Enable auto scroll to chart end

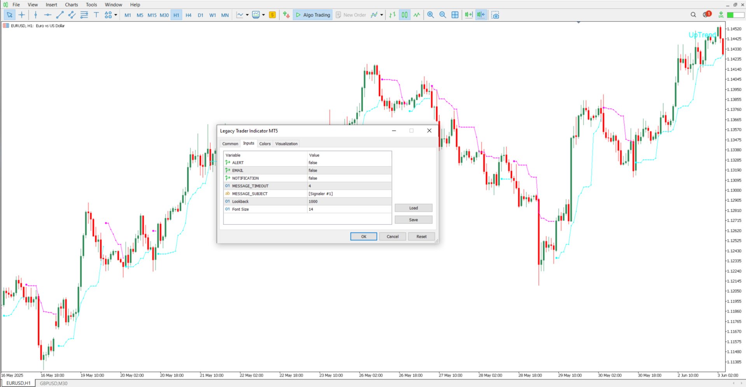468,15
